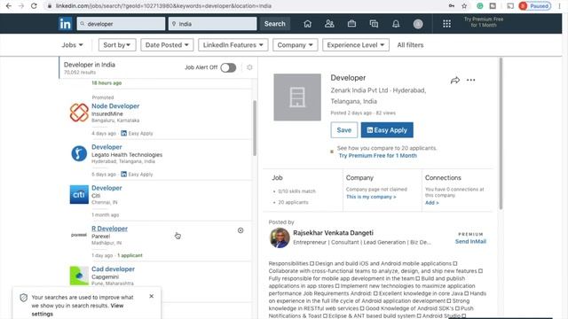Click Rajsekhar Venkata Dangeti name
The width and height of the screenshot is (568, 319).
[333, 233]
